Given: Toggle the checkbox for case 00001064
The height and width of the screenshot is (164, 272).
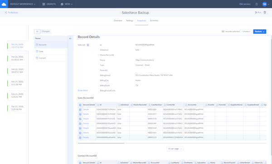Looking at the screenshot, I should pyautogui.click(x=80, y=128).
